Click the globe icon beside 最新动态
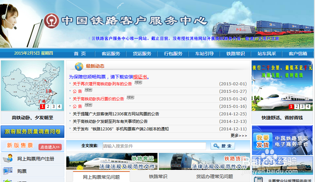The image size is (315, 182). pyautogui.click(x=79, y=66)
